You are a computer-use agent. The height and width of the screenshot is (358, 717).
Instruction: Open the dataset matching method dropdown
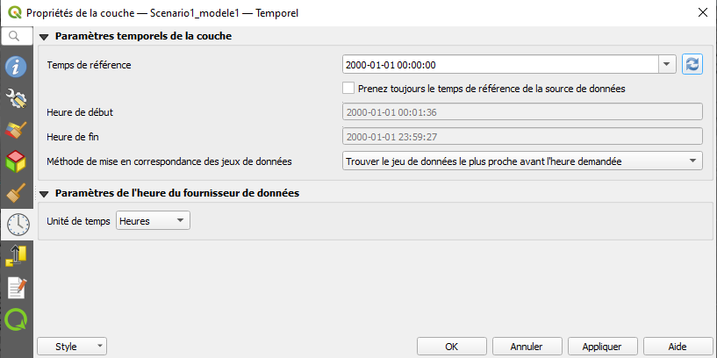pyautogui.click(x=522, y=161)
